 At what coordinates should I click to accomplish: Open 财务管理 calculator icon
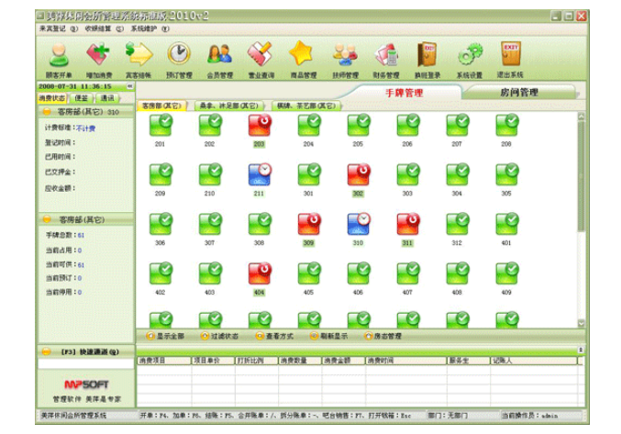(x=386, y=58)
